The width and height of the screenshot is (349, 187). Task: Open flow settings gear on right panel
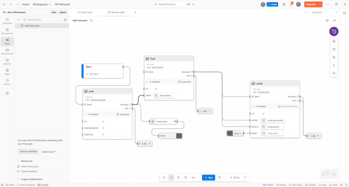pyautogui.click(x=334, y=41)
